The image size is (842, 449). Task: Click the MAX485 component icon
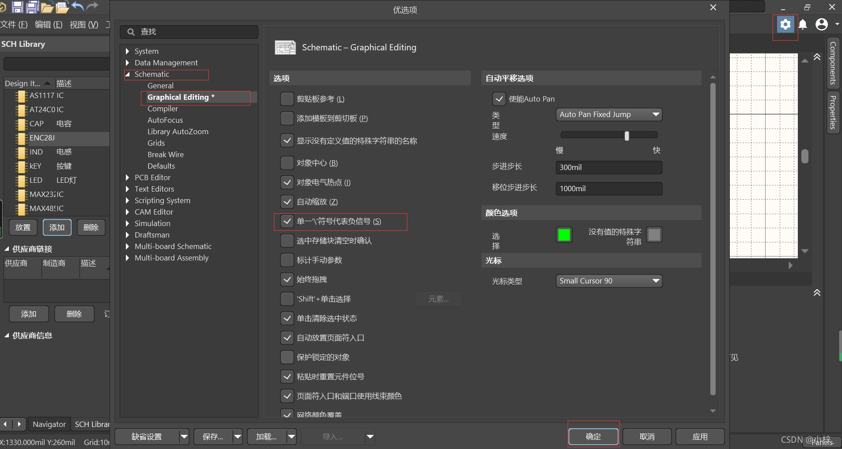21,209
